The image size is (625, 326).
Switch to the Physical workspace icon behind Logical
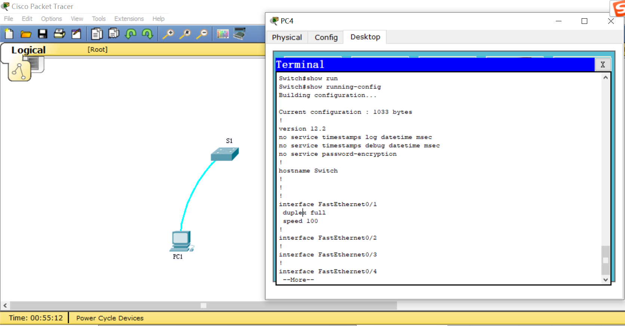coord(37,64)
